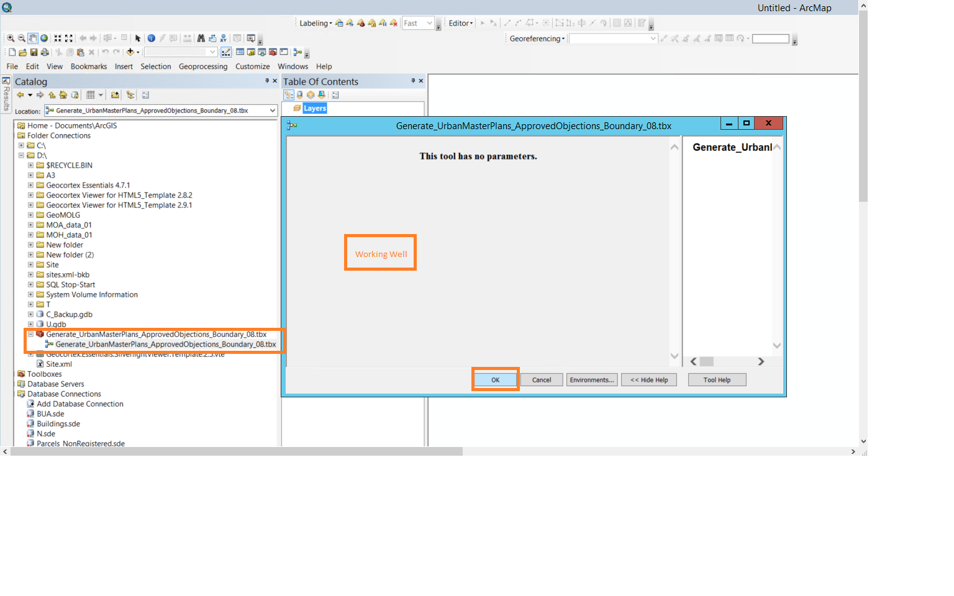Screen dimensions: 954x596
Task: Click the Georeferencing layer combo box
Action: [x=613, y=38]
